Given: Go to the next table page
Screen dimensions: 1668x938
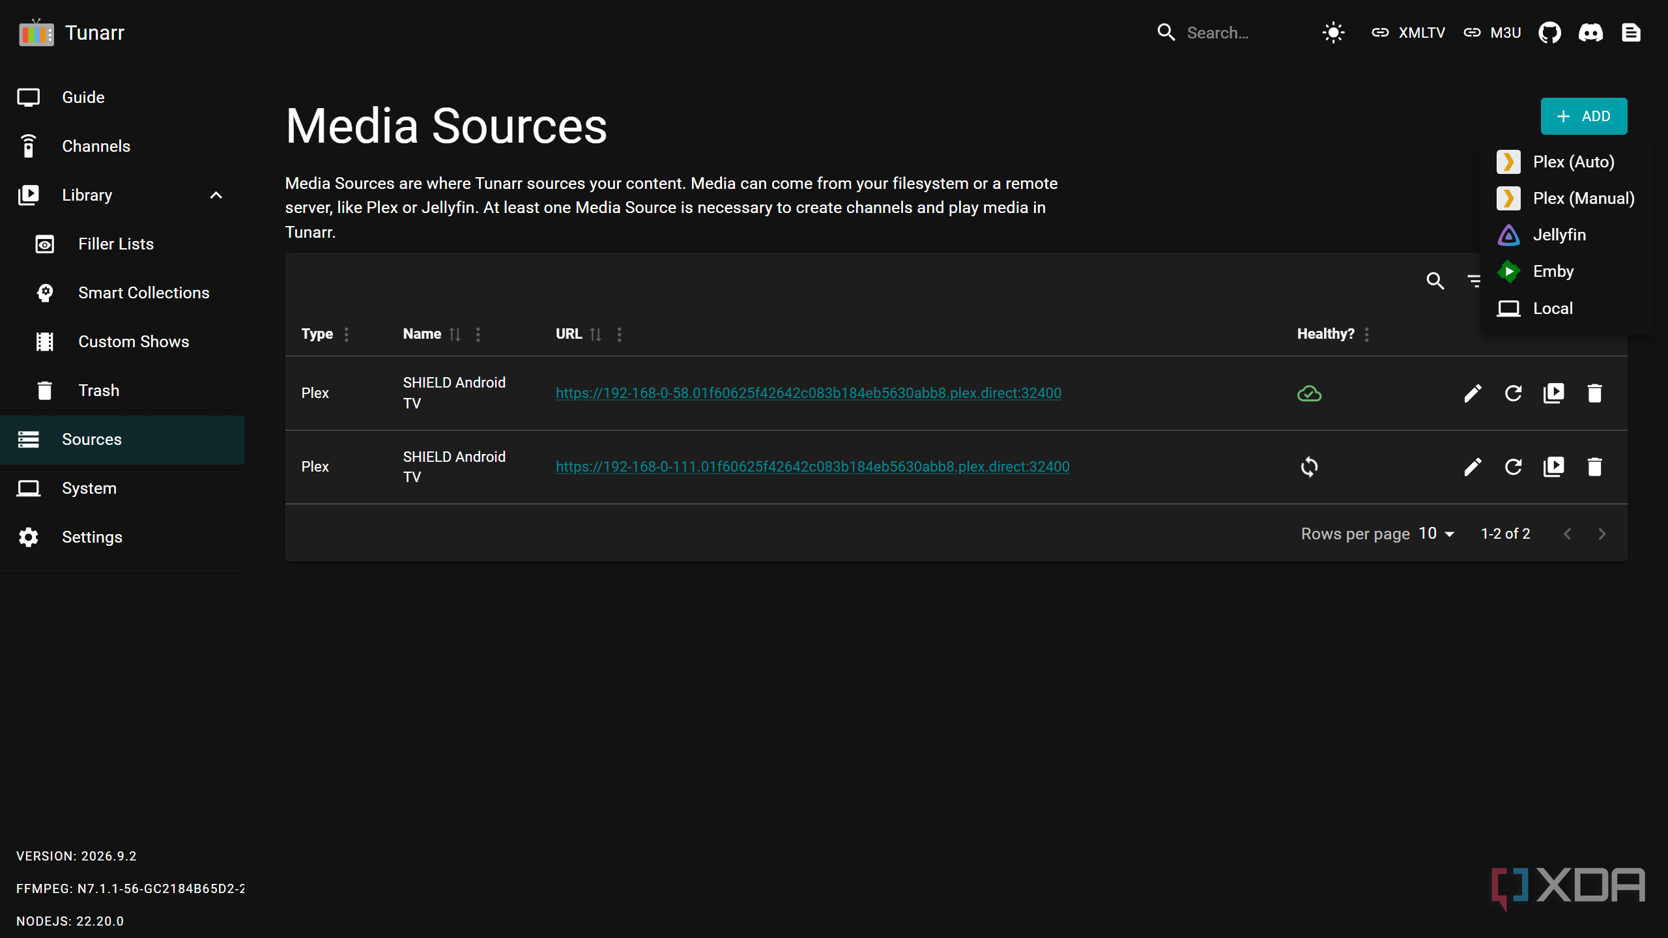Looking at the screenshot, I should [x=1602, y=533].
